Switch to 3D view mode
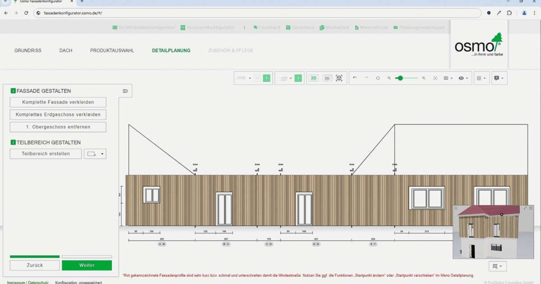 (x=327, y=78)
